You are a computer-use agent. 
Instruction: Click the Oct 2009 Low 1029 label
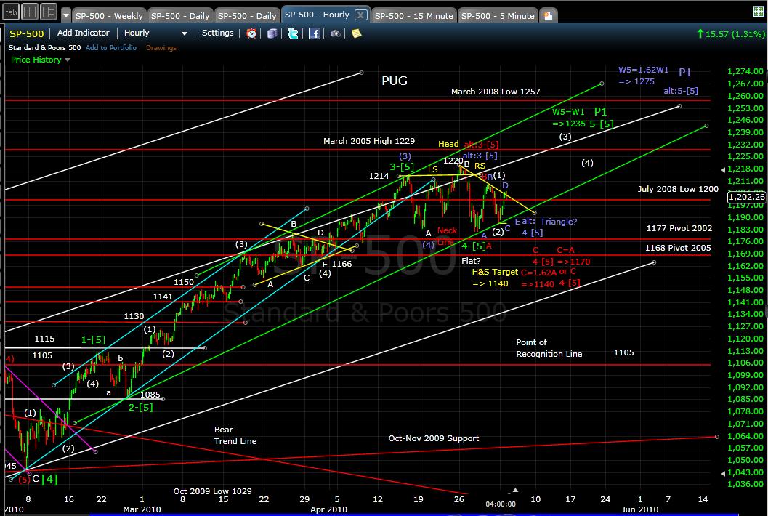(x=213, y=491)
